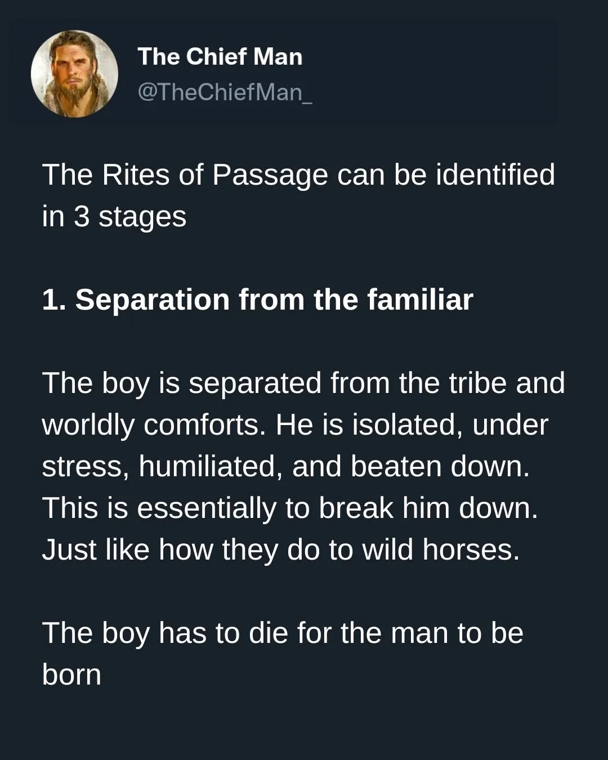Image resolution: width=608 pixels, height=760 pixels.
Task: Click the bold heading "1. Separation from the familiar"
Action: coord(257,299)
